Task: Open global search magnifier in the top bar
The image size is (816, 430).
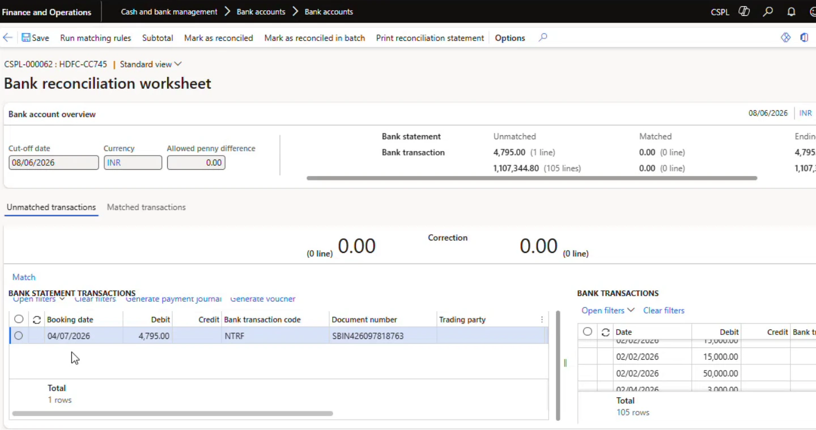Action: click(x=768, y=11)
